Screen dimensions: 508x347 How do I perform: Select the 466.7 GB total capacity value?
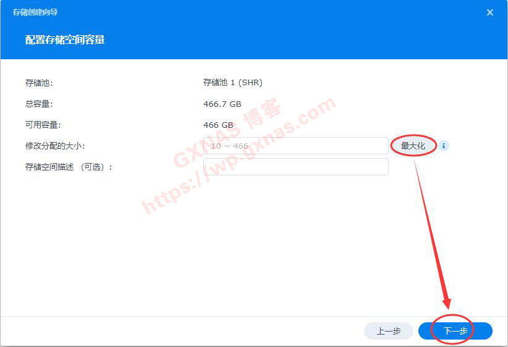tap(222, 104)
